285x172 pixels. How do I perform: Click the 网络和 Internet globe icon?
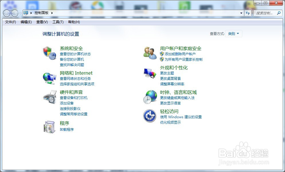pyautogui.click(x=49, y=78)
